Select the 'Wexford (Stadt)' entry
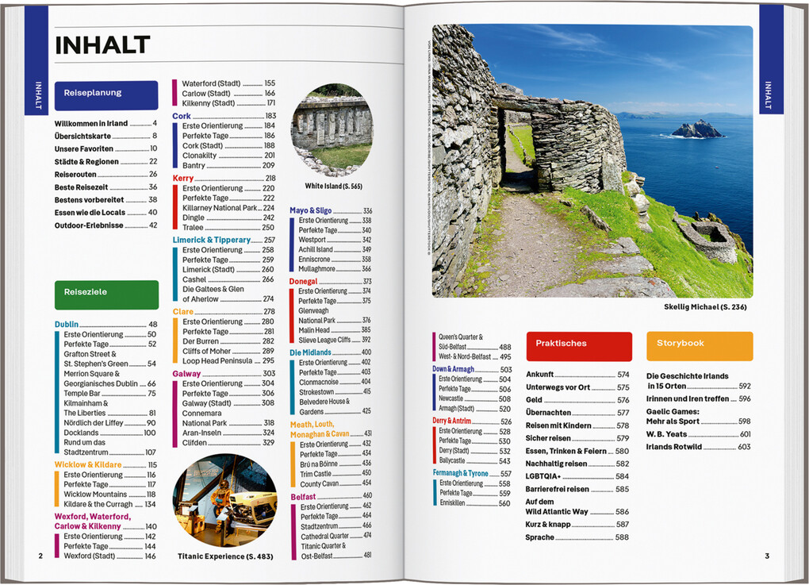This screenshot has width=809, height=585. [110, 556]
